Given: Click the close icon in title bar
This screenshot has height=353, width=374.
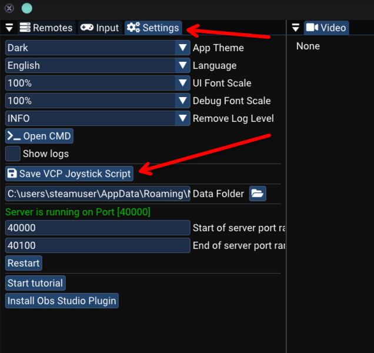Looking at the screenshot, I should (9, 8).
